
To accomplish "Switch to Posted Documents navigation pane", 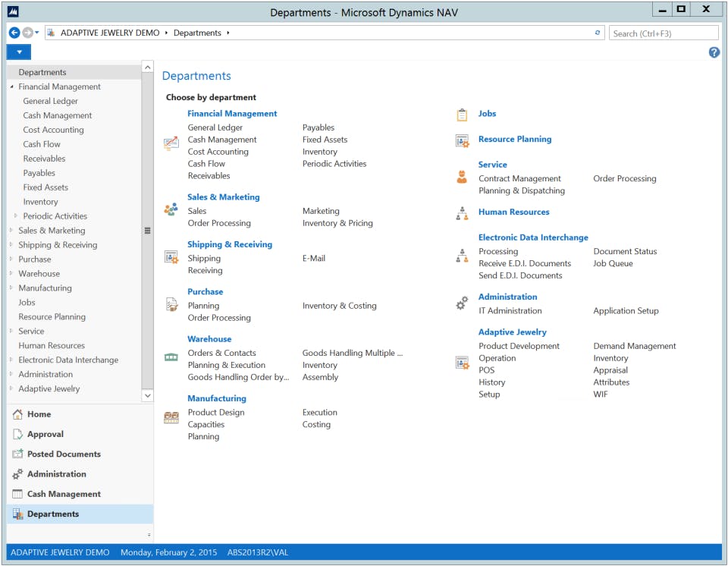I will tap(64, 454).
